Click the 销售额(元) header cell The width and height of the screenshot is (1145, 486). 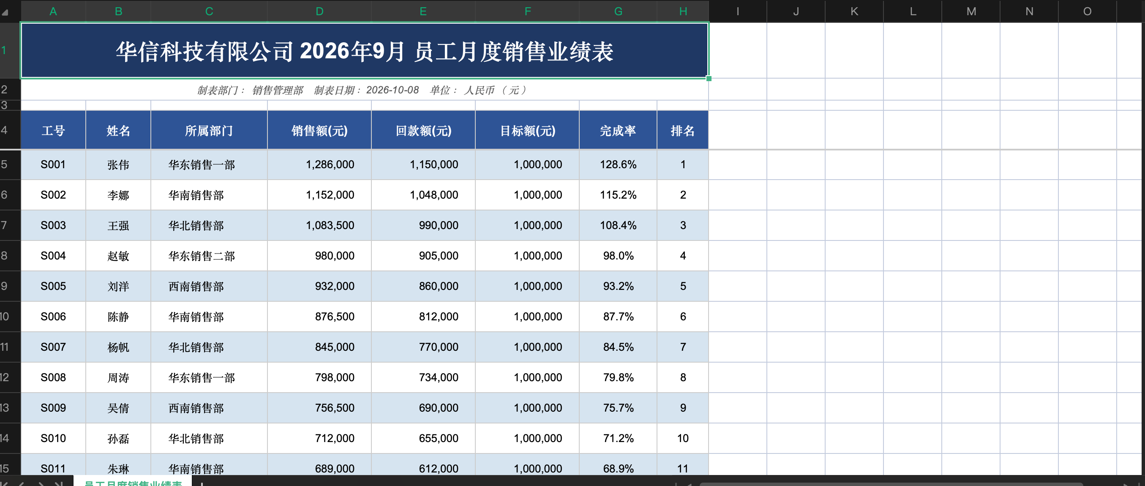point(319,130)
